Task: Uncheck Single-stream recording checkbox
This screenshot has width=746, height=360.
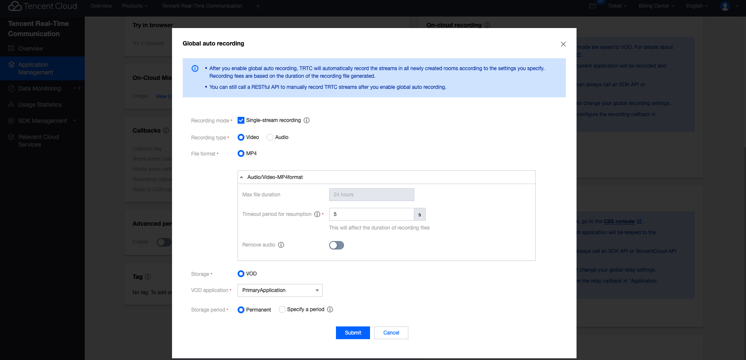Action: (x=241, y=120)
